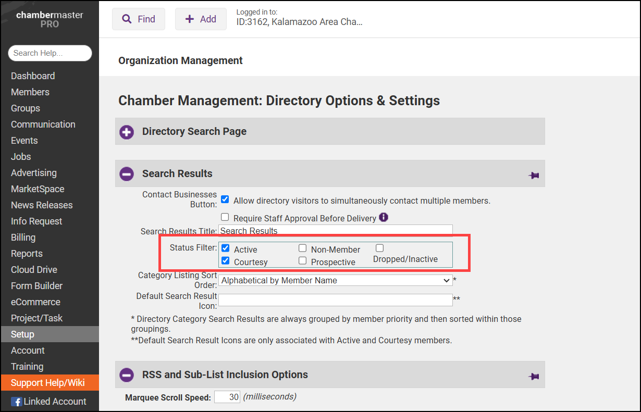The height and width of the screenshot is (412, 641).
Task: Go to Reports in the sidebar
Action: (x=27, y=254)
